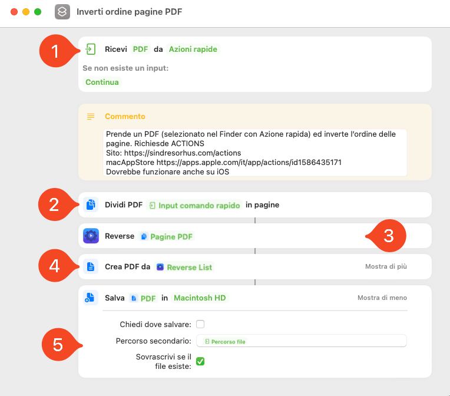This screenshot has height=396, width=450.
Task: Open the Azioni rapide source selector
Action: [193, 49]
